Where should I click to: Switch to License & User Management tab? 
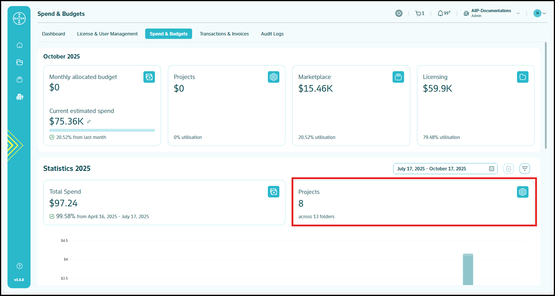(107, 34)
